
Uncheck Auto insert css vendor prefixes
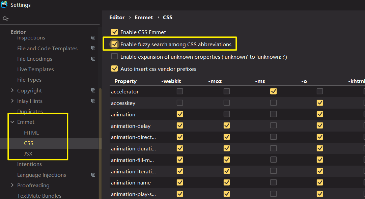(x=114, y=68)
